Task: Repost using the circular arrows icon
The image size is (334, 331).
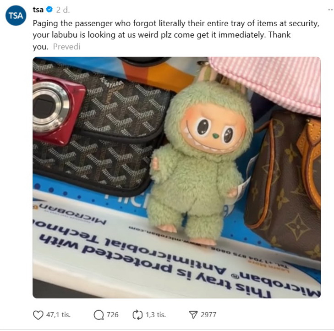Action: click(137, 315)
